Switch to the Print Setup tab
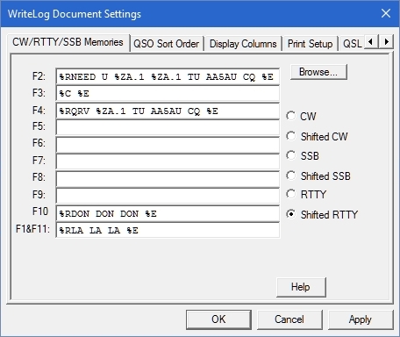The width and height of the screenshot is (400, 337). [310, 44]
